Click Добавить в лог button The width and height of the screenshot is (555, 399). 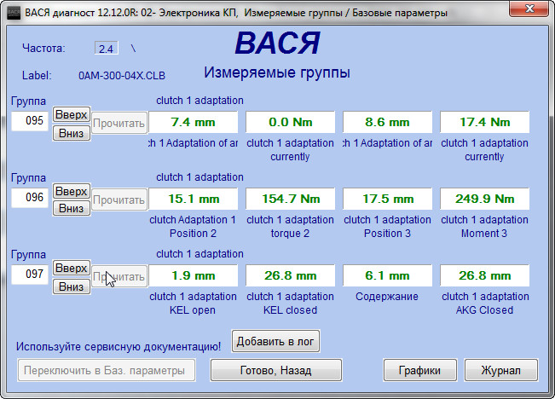(275, 342)
